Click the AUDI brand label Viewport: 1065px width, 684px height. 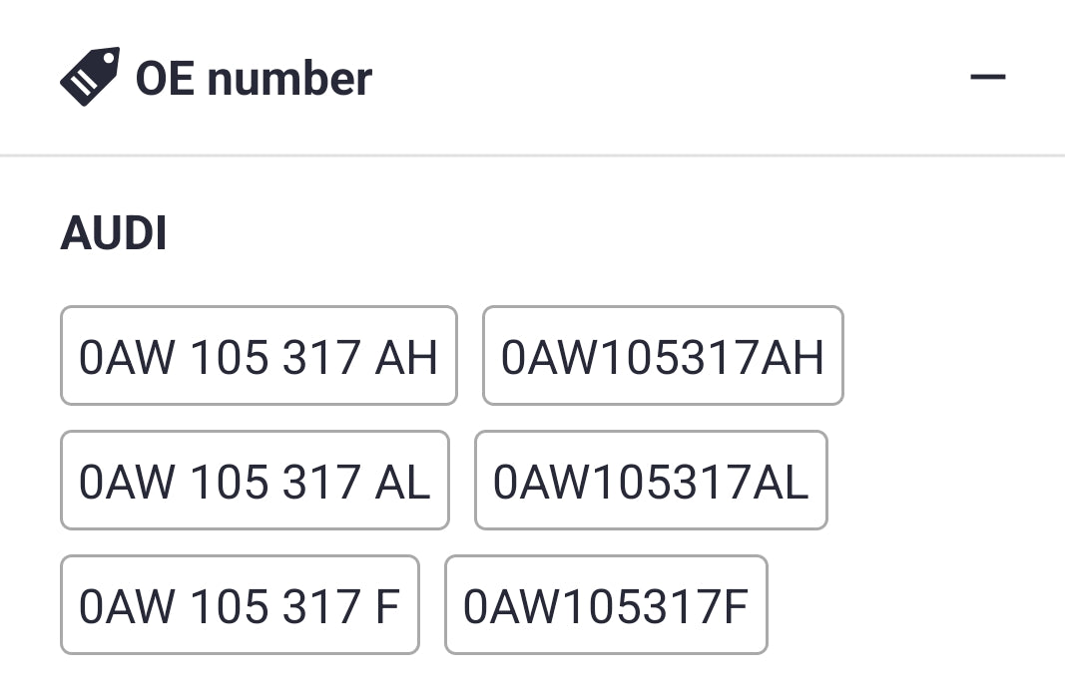pyautogui.click(x=114, y=234)
